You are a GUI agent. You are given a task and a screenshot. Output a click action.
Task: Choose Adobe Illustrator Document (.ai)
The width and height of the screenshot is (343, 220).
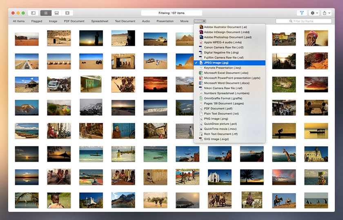pyautogui.click(x=229, y=27)
